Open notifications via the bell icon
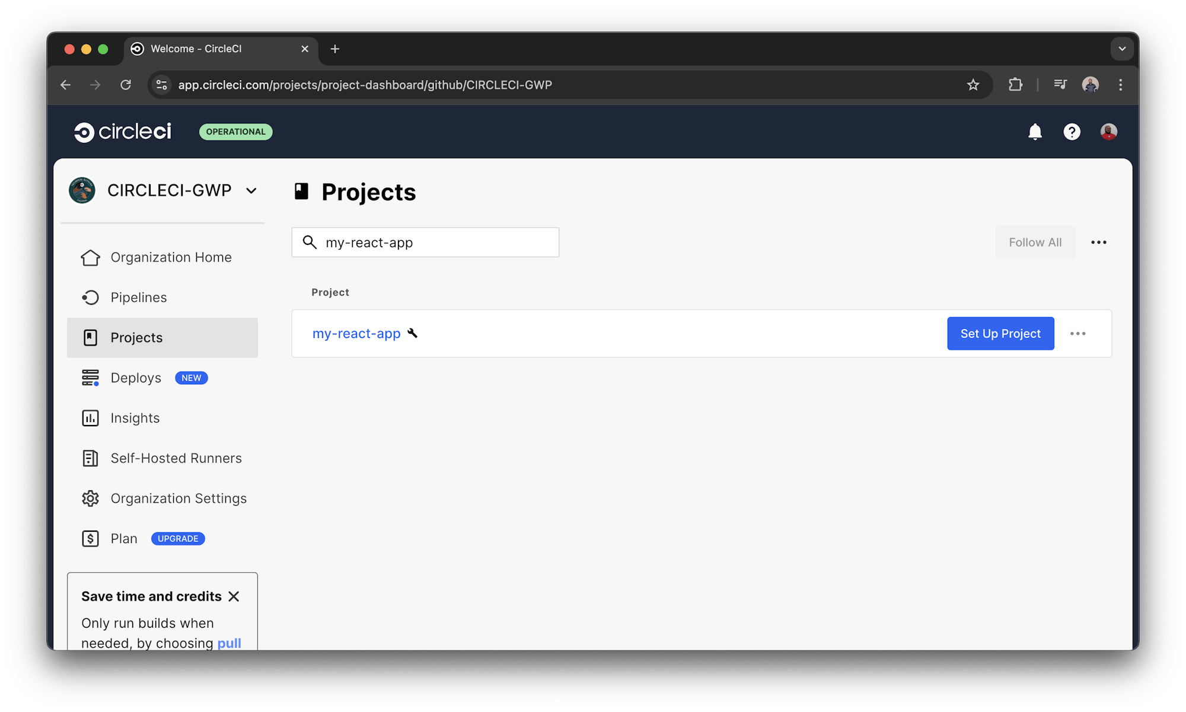 (x=1035, y=132)
